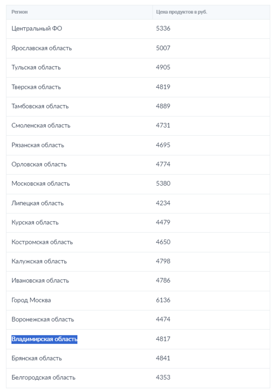The image size is (278, 392).
Task: Click the price value 6136
Action: coord(163,300)
